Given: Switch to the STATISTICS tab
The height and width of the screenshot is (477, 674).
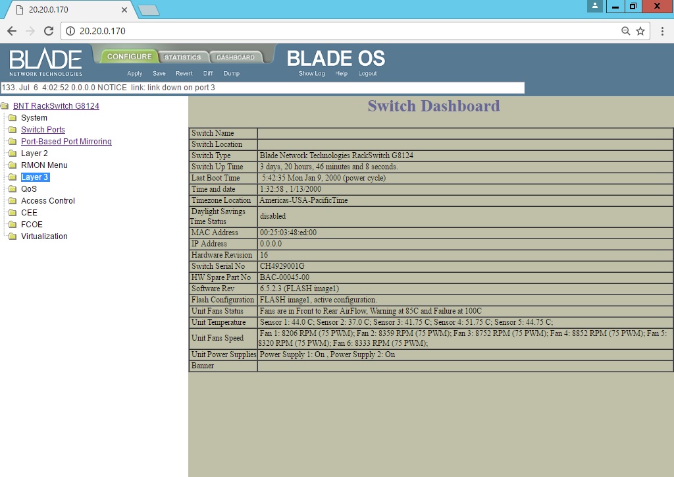Looking at the screenshot, I should [183, 56].
